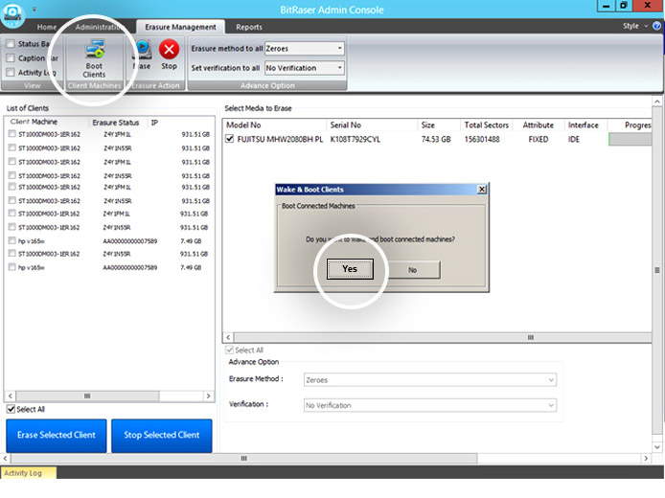Toggle Select All under client list
Screen dimensions: 665x498
click(11, 410)
